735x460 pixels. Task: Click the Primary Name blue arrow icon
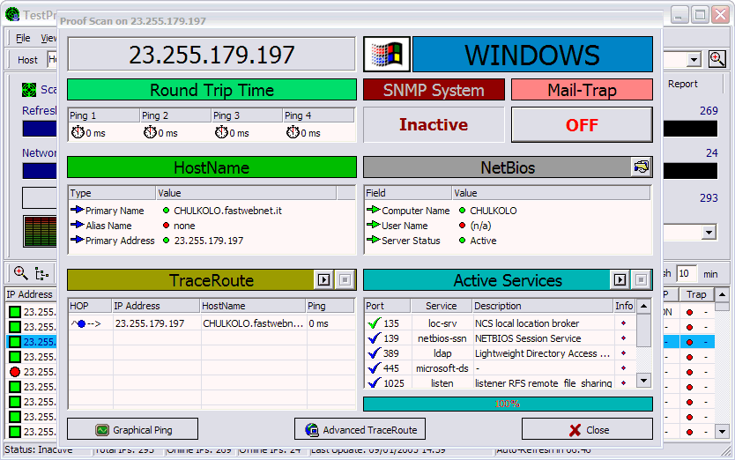pos(77,210)
